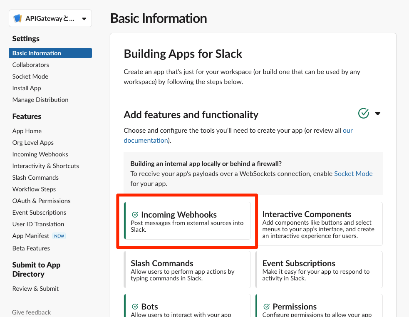Navigate to OAuth & Permissions

pos(41,201)
